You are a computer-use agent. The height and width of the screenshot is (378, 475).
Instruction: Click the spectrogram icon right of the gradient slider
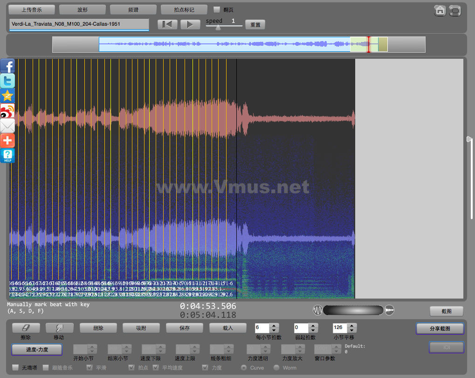pos(389,310)
